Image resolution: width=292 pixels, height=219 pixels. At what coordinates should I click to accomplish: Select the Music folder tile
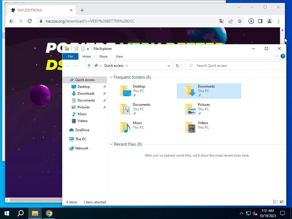144,127
